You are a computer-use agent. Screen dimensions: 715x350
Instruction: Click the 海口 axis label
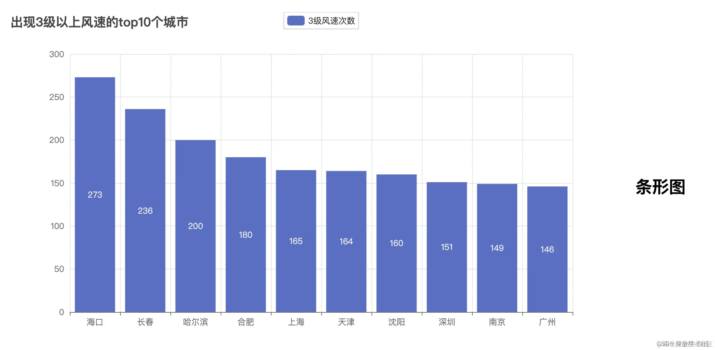(95, 322)
